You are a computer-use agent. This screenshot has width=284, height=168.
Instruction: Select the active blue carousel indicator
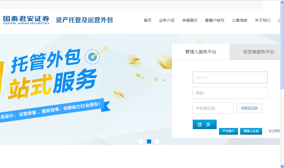pyautogui.click(x=149, y=142)
